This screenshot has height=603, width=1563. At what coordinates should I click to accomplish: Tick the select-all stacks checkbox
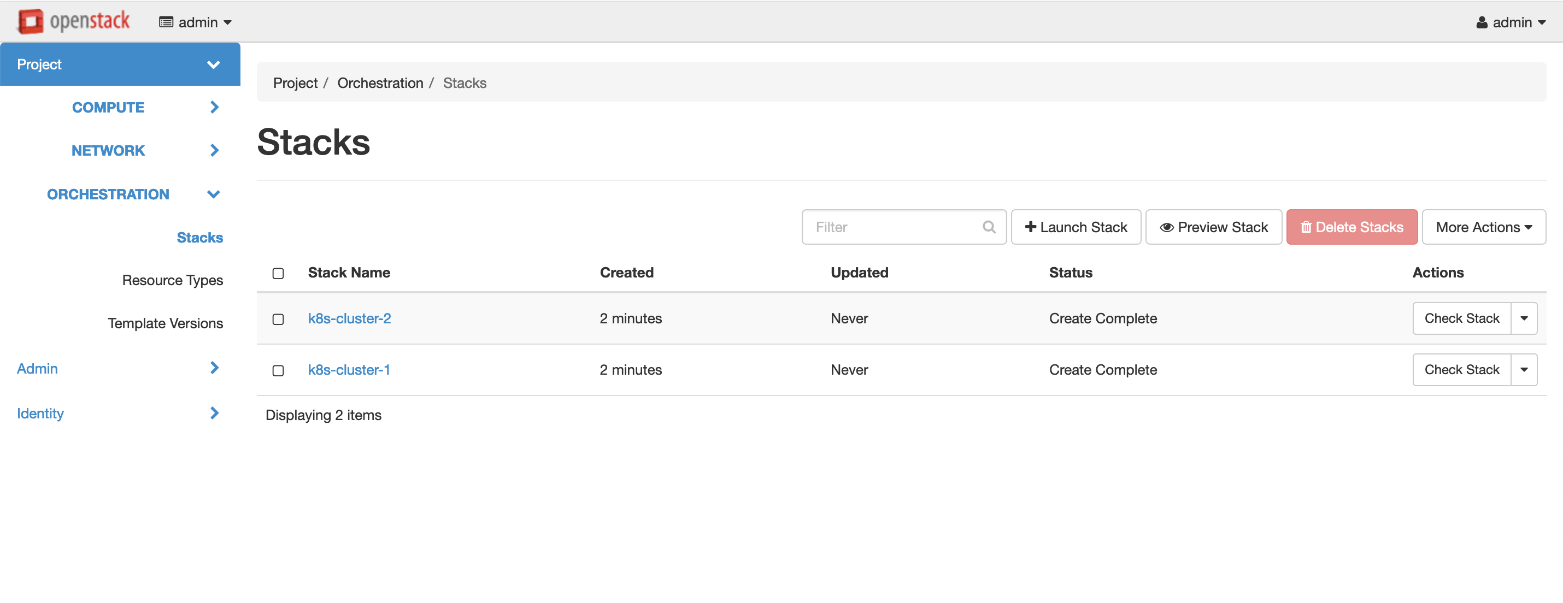(x=278, y=274)
